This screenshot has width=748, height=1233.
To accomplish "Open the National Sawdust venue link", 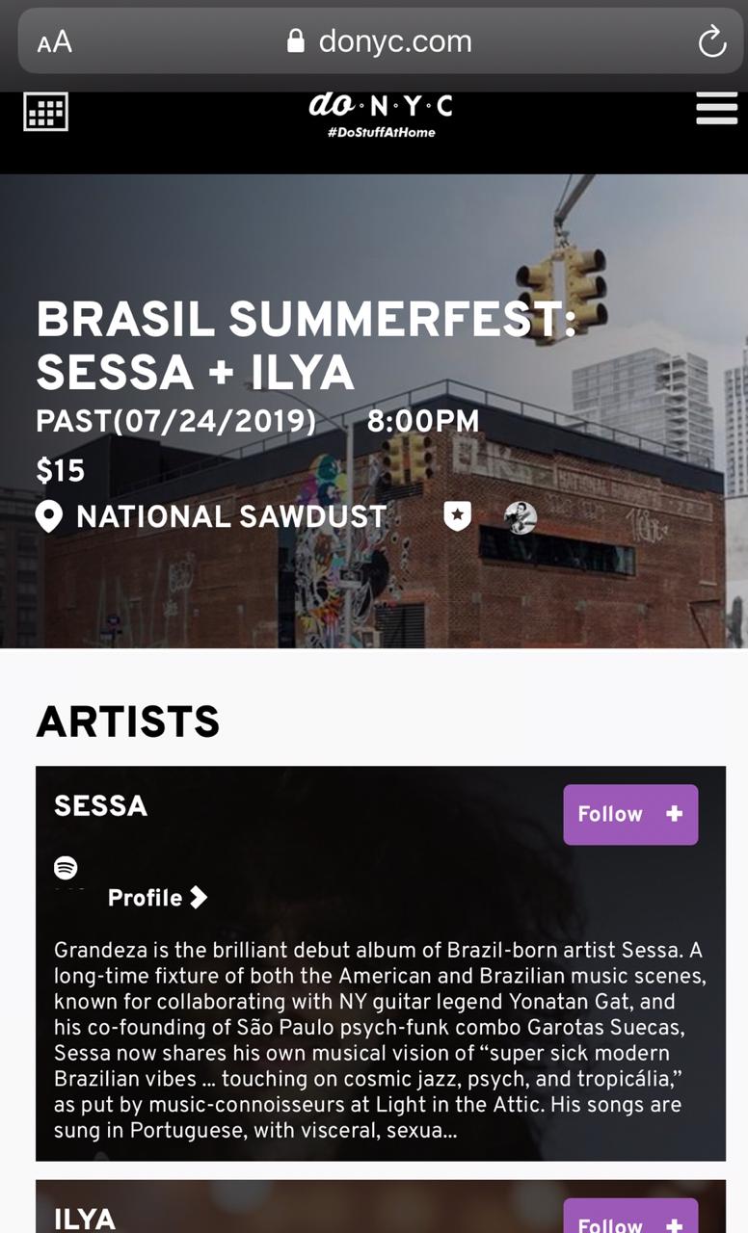I will pyautogui.click(x=231, y=517).
